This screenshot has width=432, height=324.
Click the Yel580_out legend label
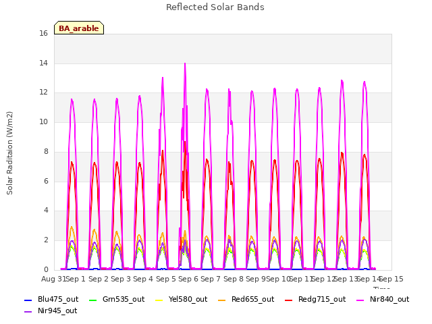188,299
